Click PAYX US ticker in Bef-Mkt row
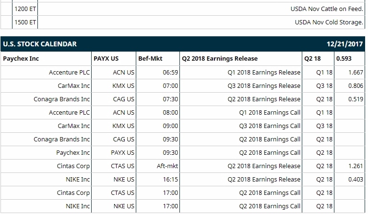Image resolution: width=368 pixels, height=214 pixels. (106, 59)
